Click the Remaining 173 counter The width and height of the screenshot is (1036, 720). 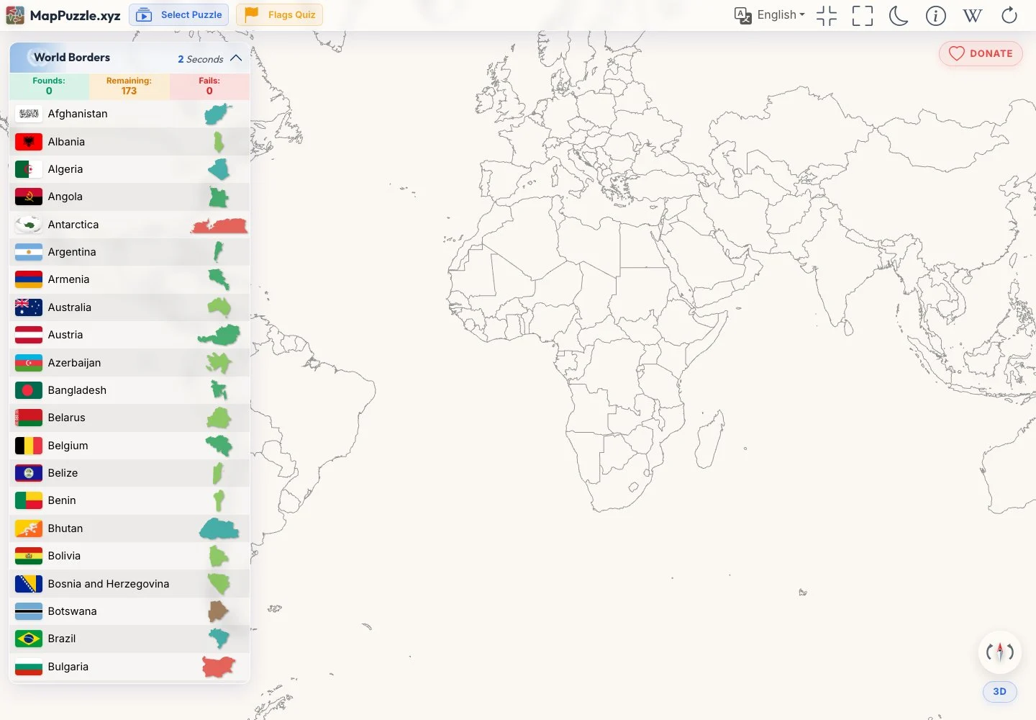[129, 86]
